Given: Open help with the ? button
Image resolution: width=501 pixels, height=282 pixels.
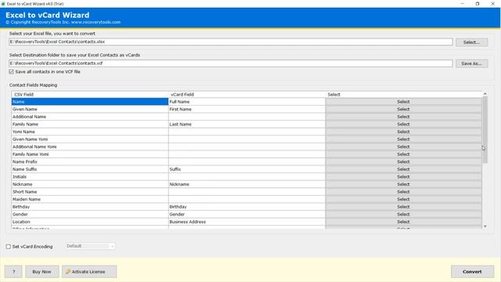Looking at the screenshot, I should tap(13, 272).
